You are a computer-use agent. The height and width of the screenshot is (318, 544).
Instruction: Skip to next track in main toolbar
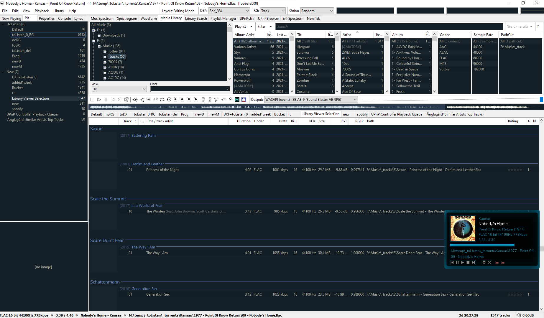click(119, 100)
